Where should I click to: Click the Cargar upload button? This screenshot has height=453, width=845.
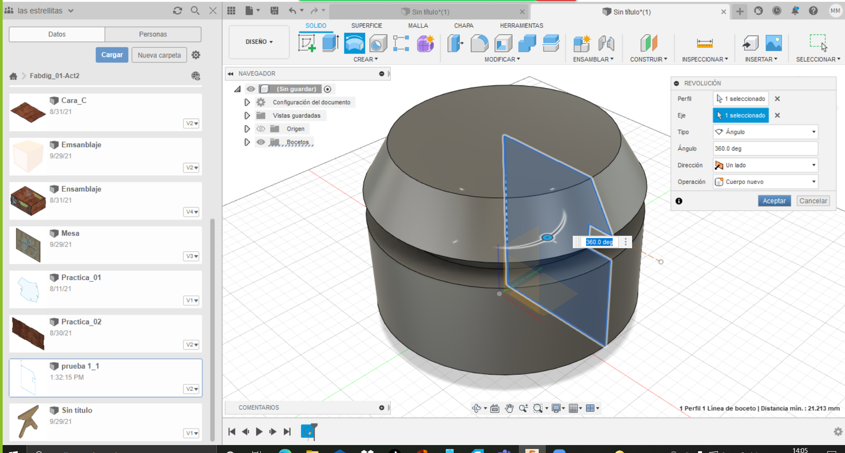[x=112, y=55]
